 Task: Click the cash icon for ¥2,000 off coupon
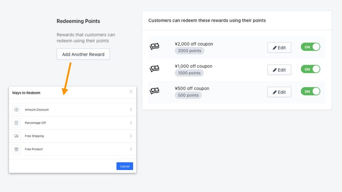coord(154,46)
